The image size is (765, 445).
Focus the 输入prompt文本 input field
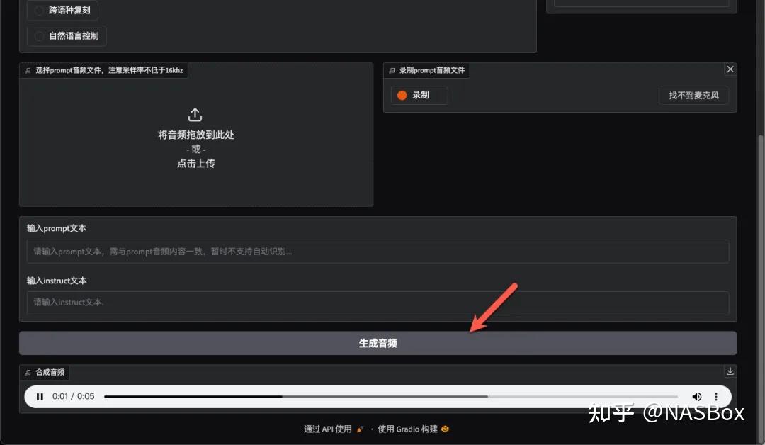coord(378,252)
